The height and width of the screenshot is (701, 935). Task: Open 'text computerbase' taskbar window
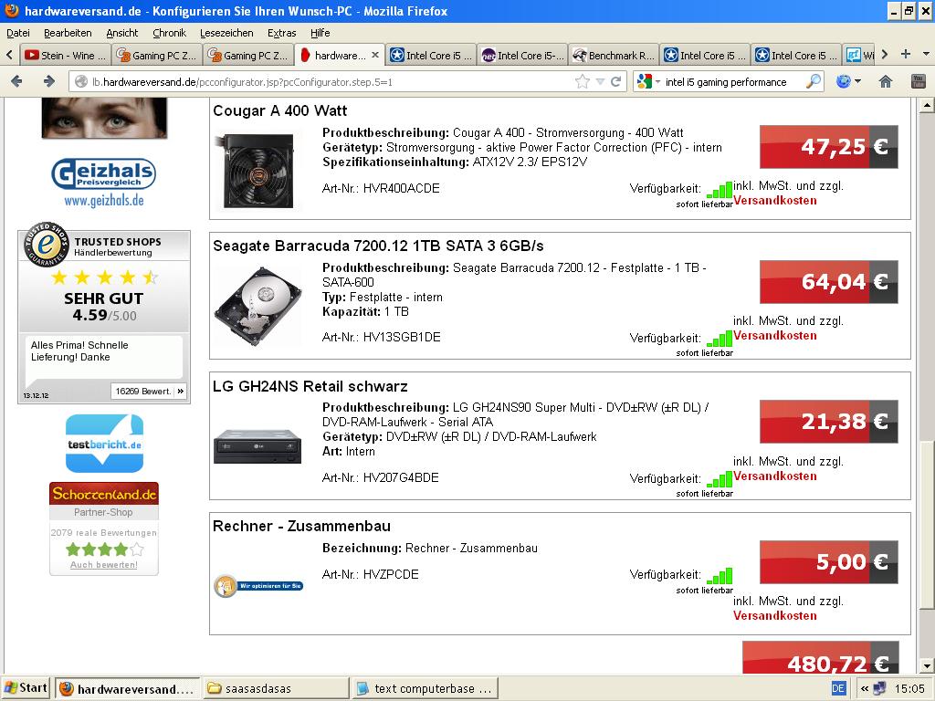point(424,688)
